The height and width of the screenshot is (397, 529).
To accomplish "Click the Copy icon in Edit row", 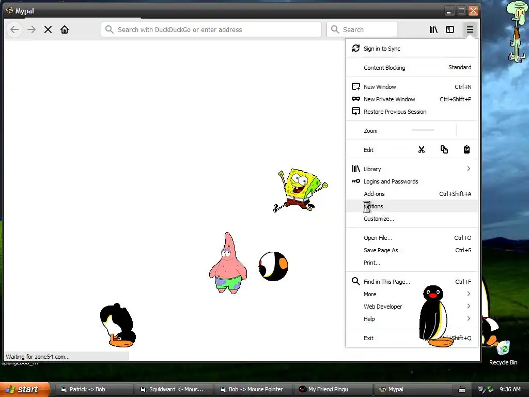I will tap(444, 149).
